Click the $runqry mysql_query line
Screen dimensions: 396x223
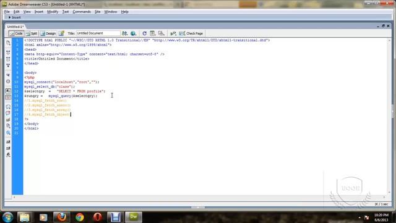pos(61,96)
